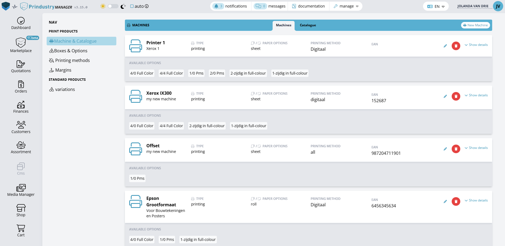Click the 2-zijdig in full-colour option tag of Printer 1
Viewport: 505px width, 246px height.
(x=248, y=73)
